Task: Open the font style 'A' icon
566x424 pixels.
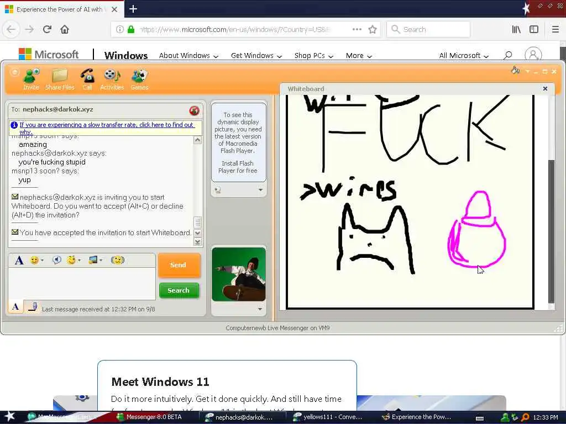Action: 19,260
